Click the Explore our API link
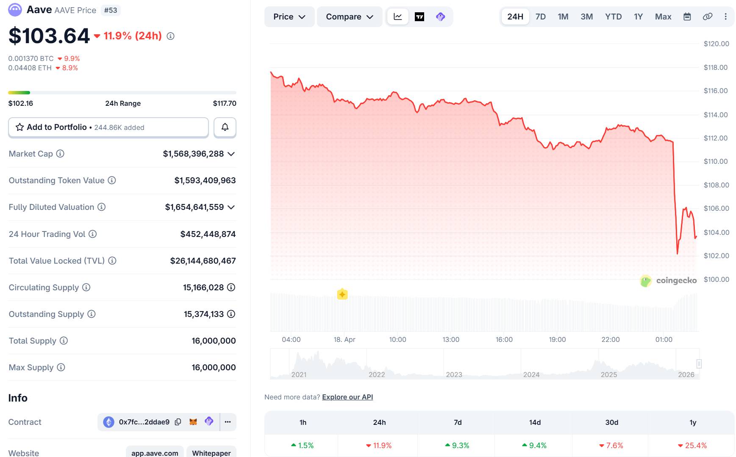Screen dimensions: 736x457 [347, 397]
